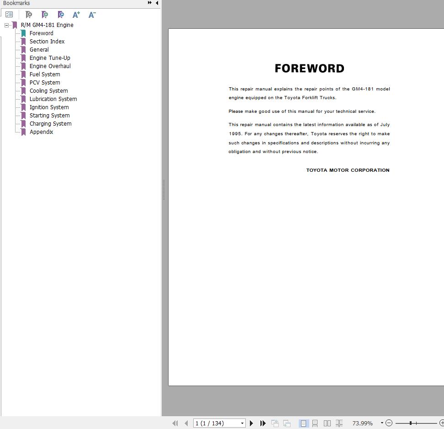Screen dimensions: 444x429
Task: Zoom out with the minus button
Action: [389, 423]
